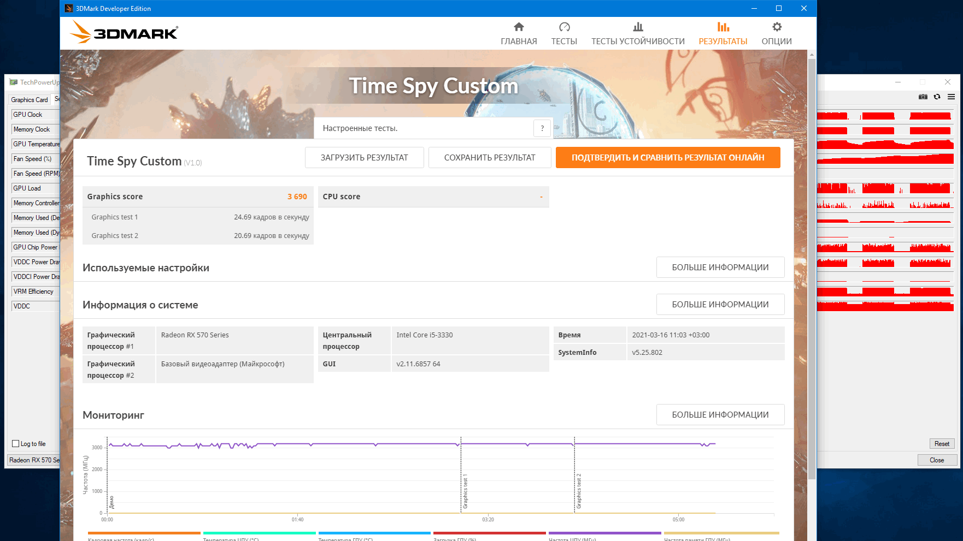This screenshot has height=541, width=963.
Task: Click Graphics score 3 690 value
Action: click(x=297, y=197)
